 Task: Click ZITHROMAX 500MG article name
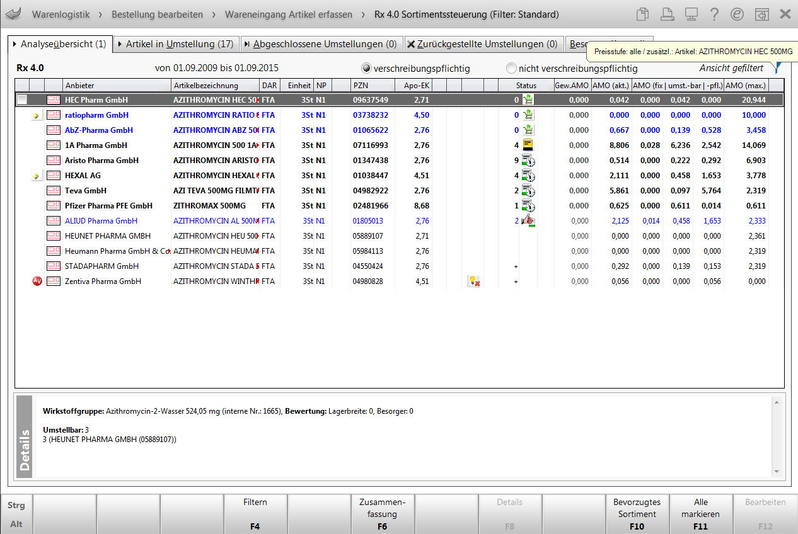point(209,206)
